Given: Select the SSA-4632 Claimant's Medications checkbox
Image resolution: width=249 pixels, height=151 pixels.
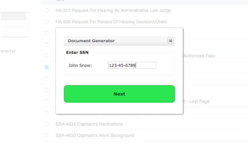Looking at the screenshot, I should pos(47,124).
